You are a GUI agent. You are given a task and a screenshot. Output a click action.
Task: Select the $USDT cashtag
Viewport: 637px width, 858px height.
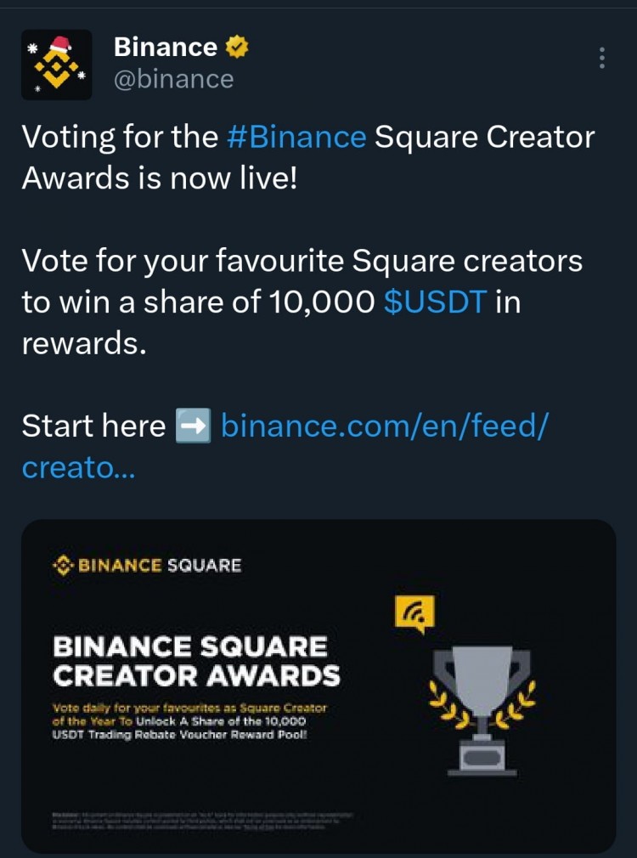click(435, 303)
